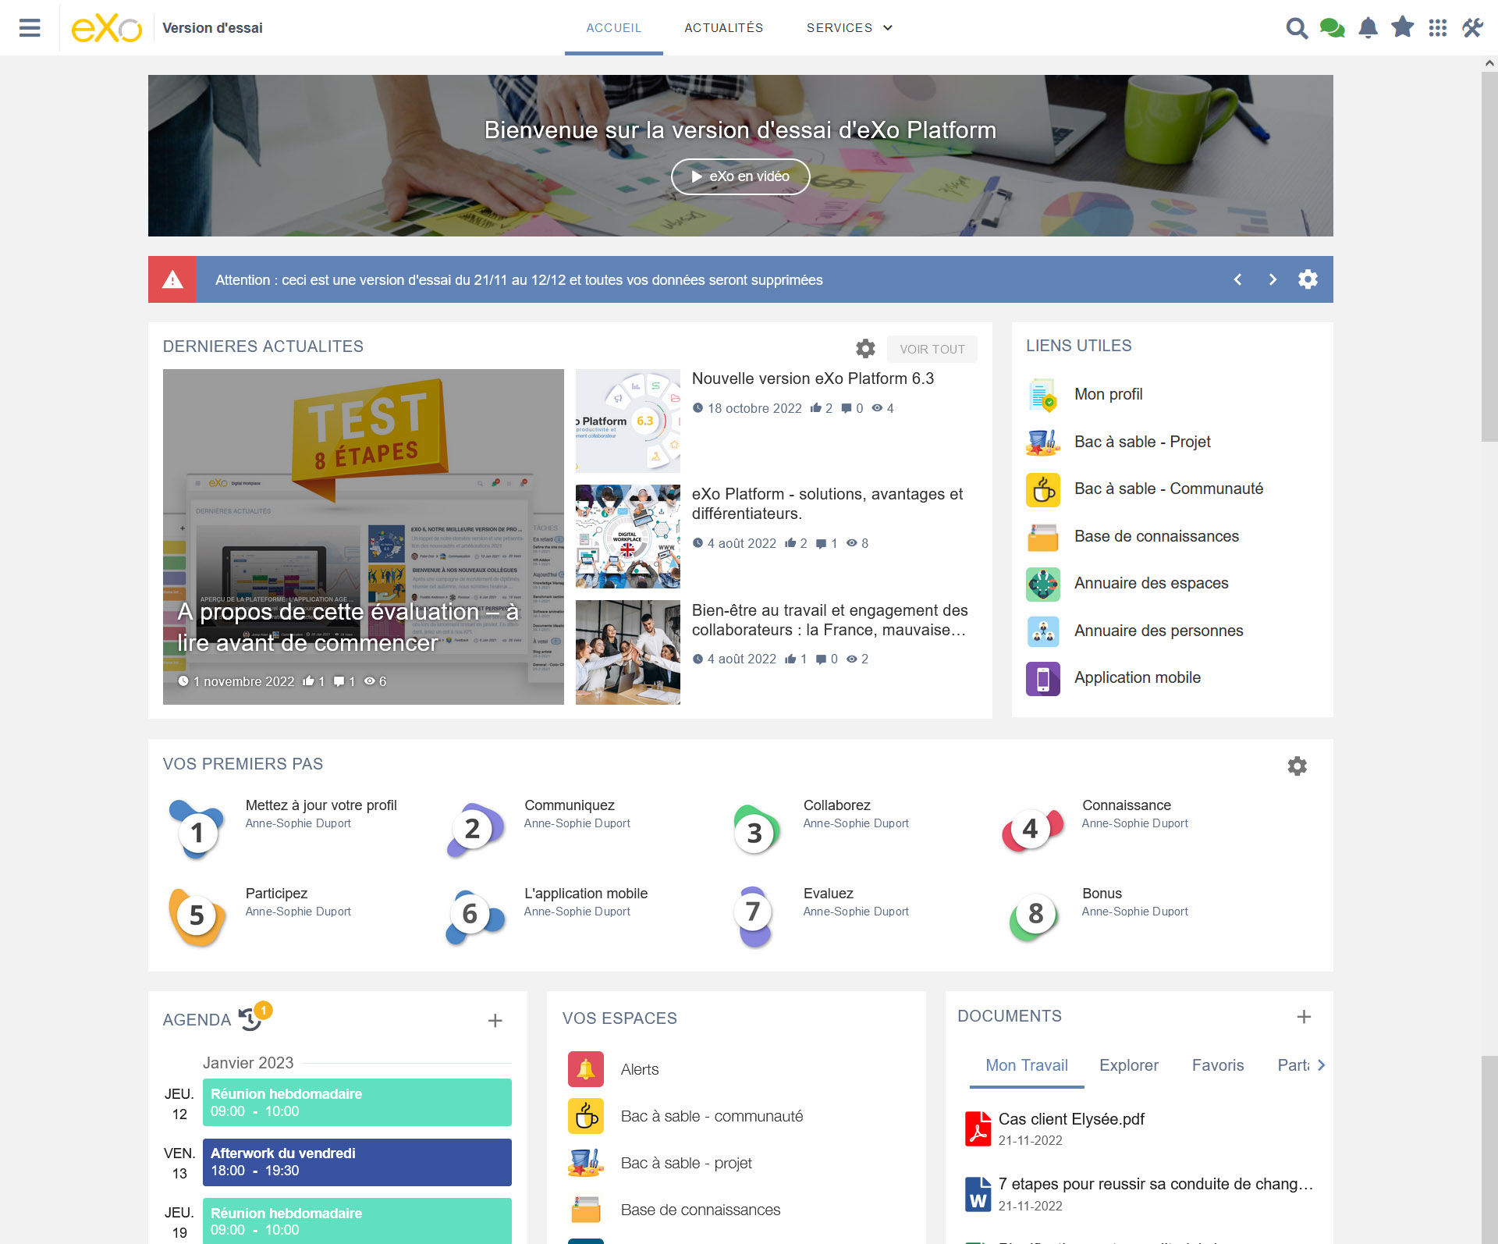1498x1244 pixels.
Task: Open the notifications bell
Action: pyautogui.click(x=1368, y=28)
